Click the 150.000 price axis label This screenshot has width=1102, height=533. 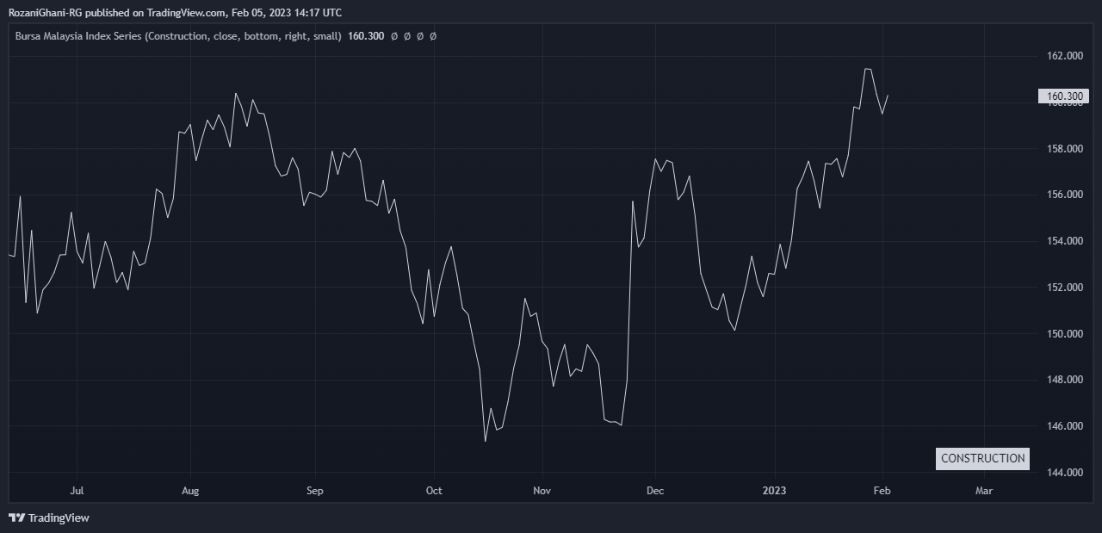[x=1064, y=334]
